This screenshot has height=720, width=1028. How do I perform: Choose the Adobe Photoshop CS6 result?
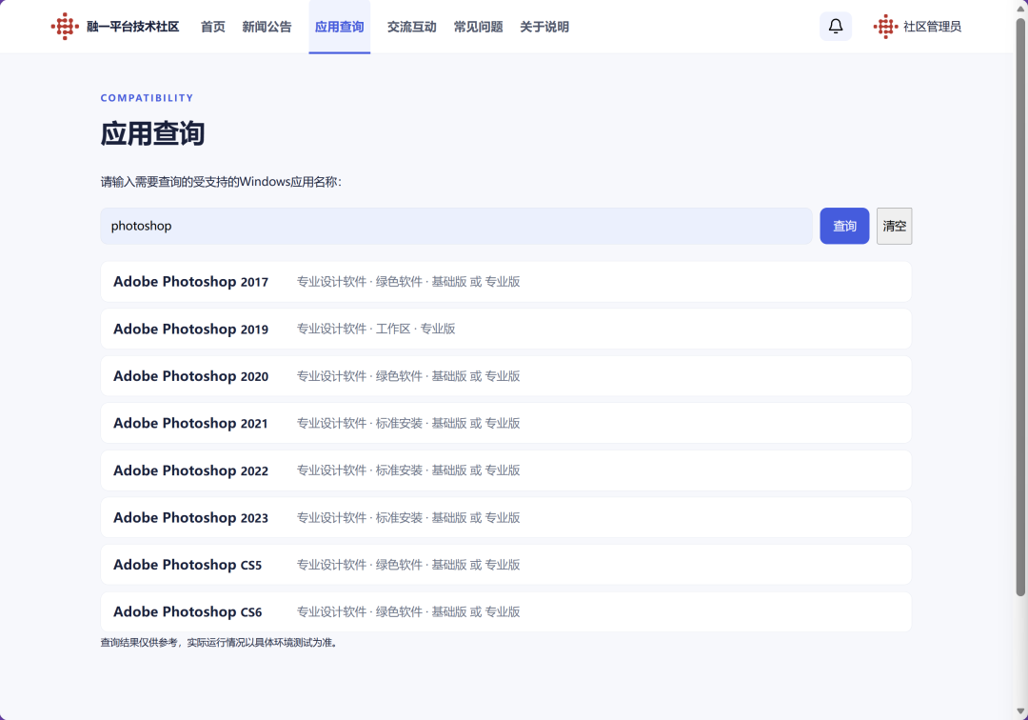(506, 611)
